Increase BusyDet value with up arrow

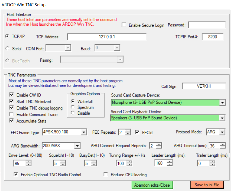[x=94, y=162]
